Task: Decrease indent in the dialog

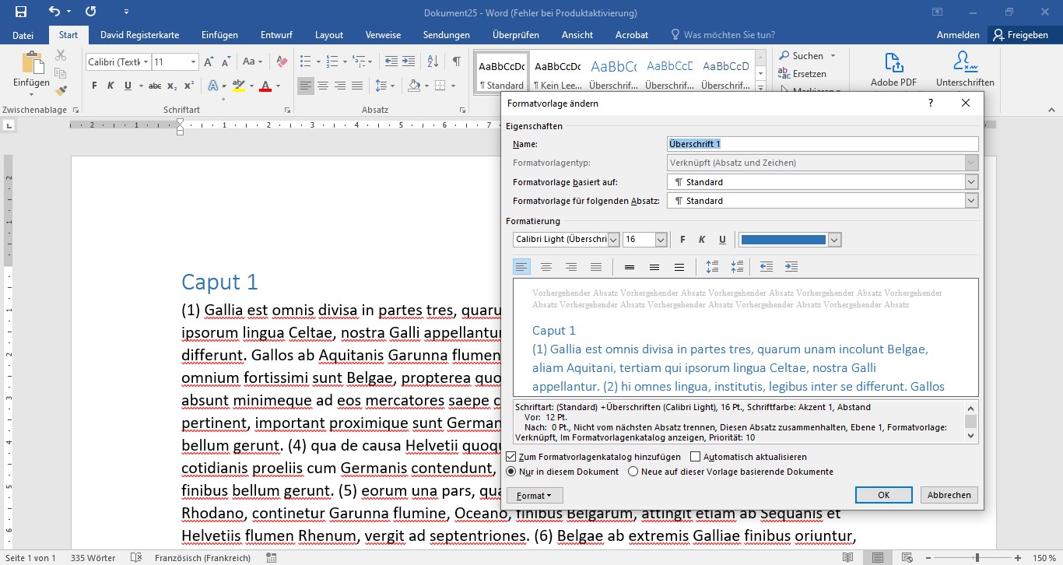Action: pyautogui.click(x=767, y=267)
